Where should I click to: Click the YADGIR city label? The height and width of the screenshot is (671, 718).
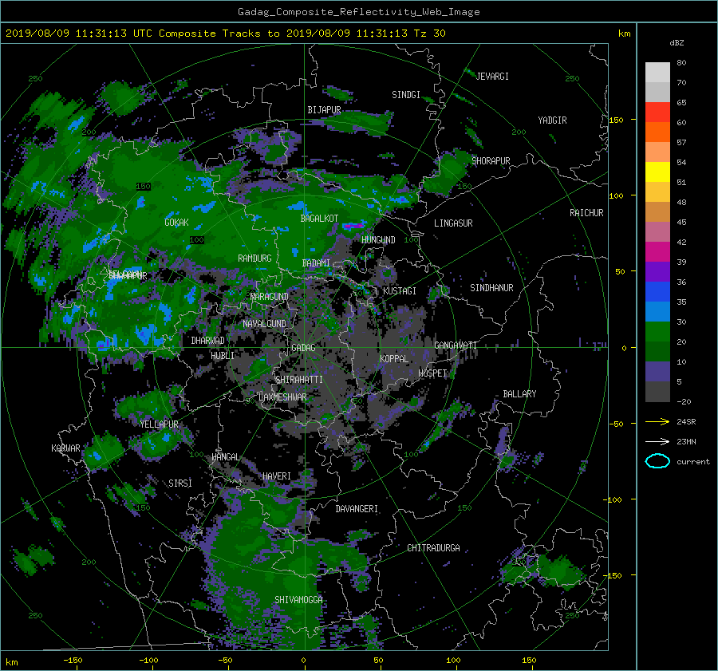coord(552,120)
